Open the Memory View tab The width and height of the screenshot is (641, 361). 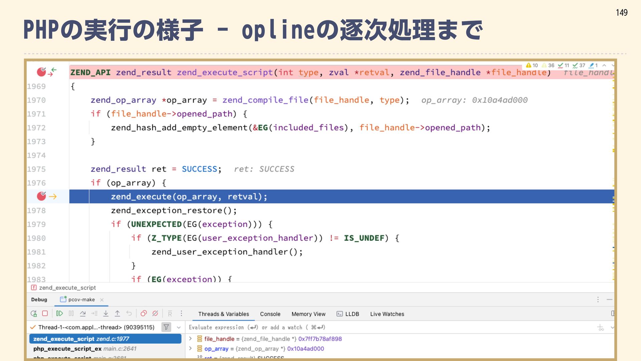click(308, 314)
